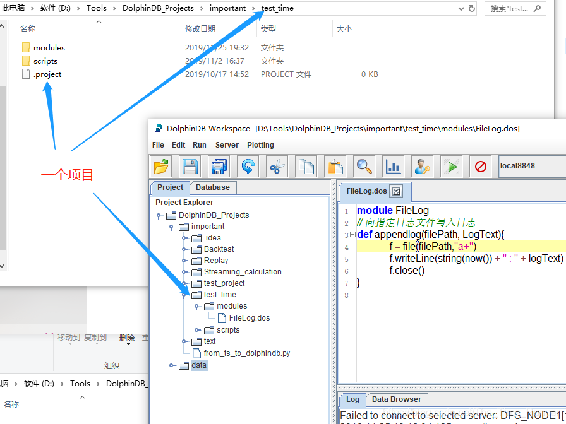The height and width of the screenshot is (424, 566).
Task: Click the Search magnifier toolbar icon
Action: point(364,167)
